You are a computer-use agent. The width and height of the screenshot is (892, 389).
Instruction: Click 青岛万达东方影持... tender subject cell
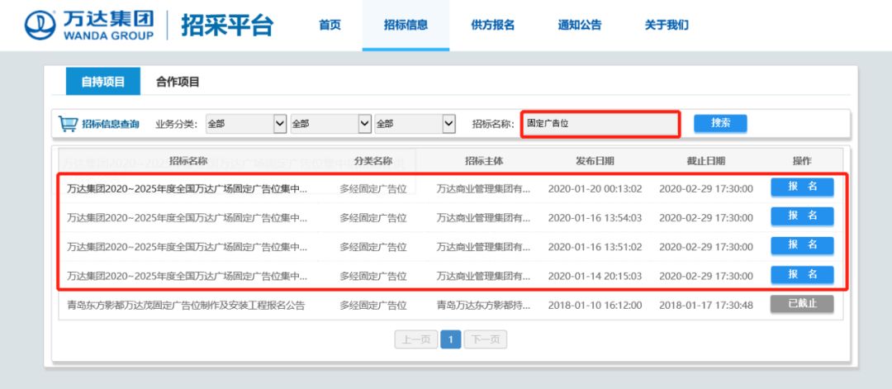(483, 306)
